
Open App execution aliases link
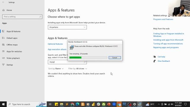[x=57, y=49]
